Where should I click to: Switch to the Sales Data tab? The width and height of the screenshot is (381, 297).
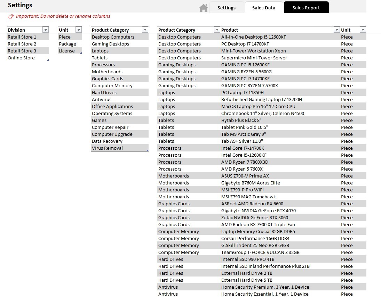pyautogui.click(x=264, y=8)
